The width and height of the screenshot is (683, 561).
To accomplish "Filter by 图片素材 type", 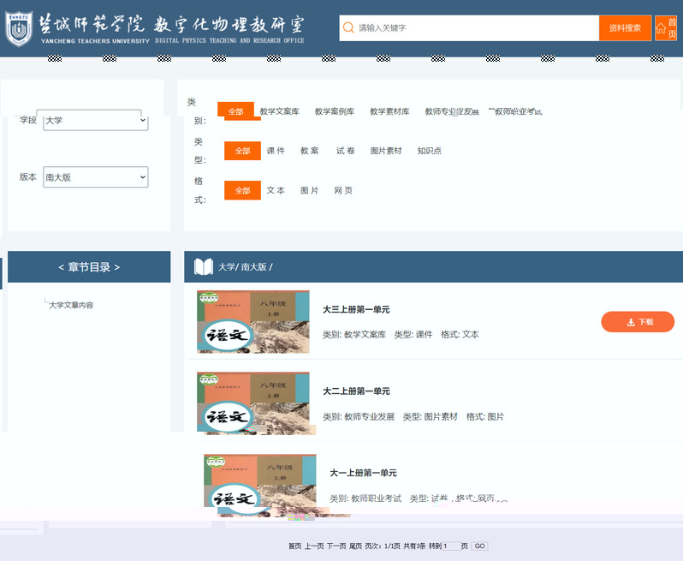I will click(386, 151).
